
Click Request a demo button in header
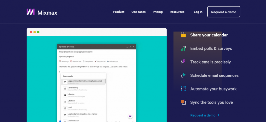(x=224, y=12)
